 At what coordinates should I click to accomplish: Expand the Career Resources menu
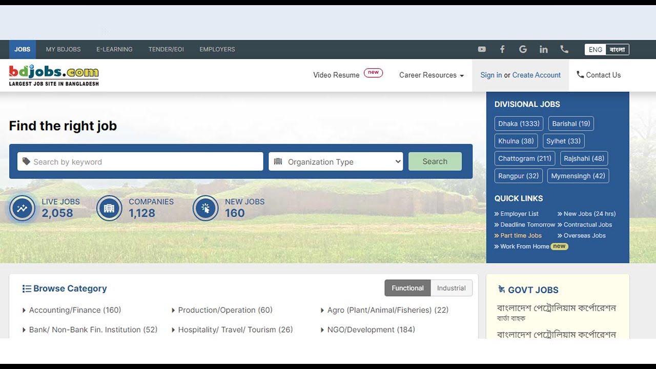[x=432, y=75]
